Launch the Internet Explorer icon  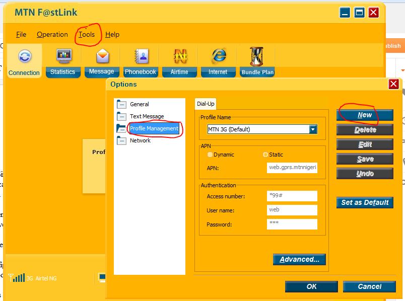[x=219, y=55]
